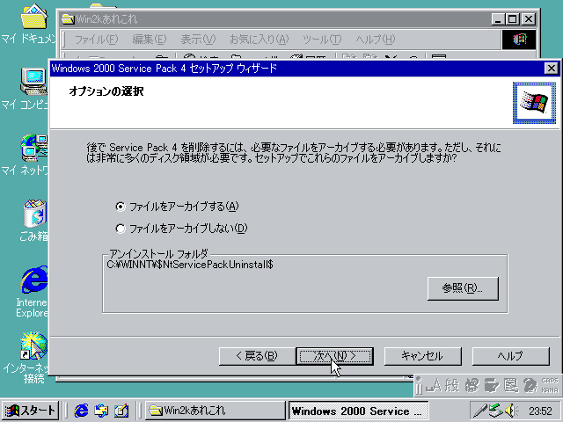Click the Win2kあれこれ window folder title icon

point(68,18)
